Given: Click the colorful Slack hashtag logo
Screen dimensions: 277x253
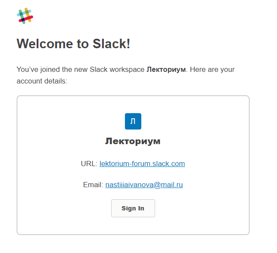Looking at the screenshot, I should [25, 16].
